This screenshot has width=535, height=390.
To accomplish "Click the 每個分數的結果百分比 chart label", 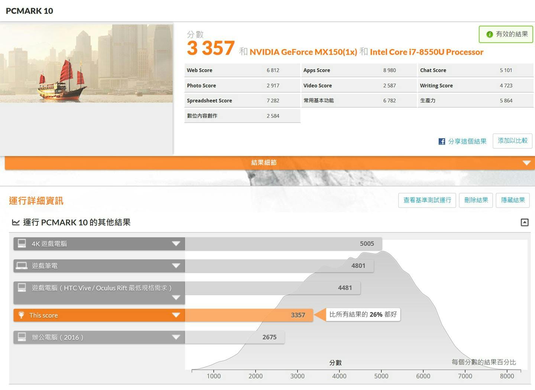I will pos(484,362).
